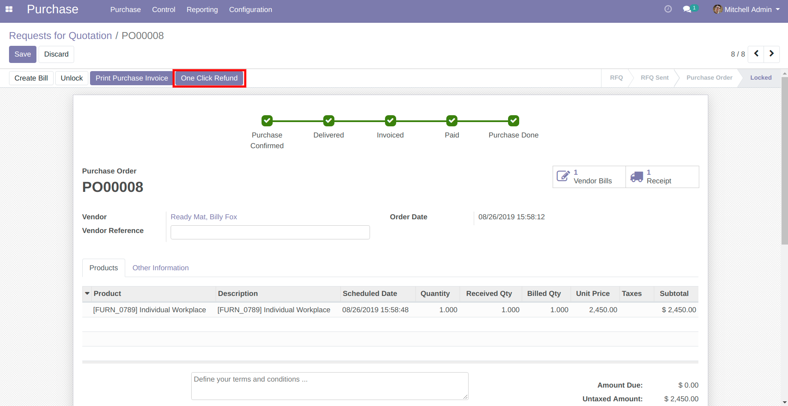Image resolution: width=788 pixels, height=406 pixels.
Task: Click the Vendor Reference input field
Action: pos(270,232)
